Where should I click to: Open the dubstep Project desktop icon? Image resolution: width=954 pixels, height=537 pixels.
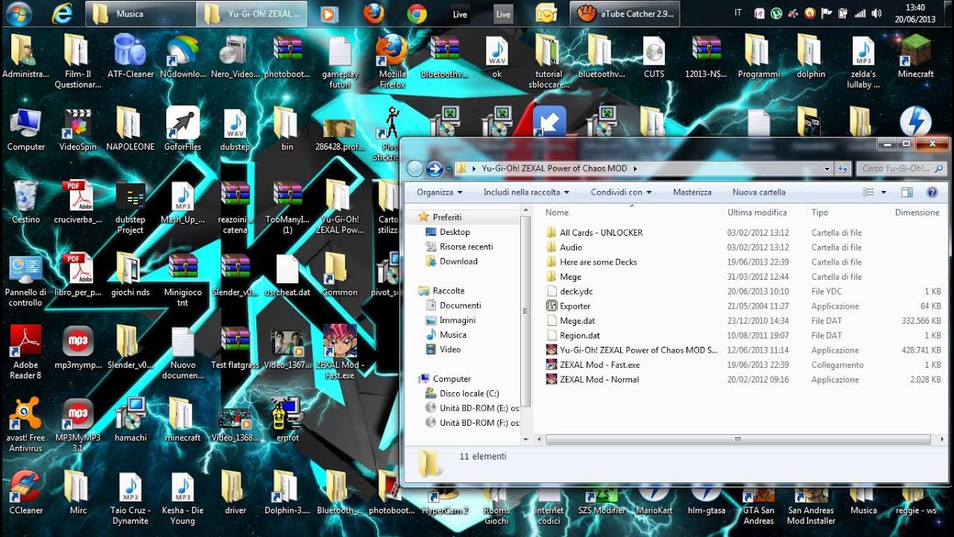pyautogui.click(x=130, y=207)
